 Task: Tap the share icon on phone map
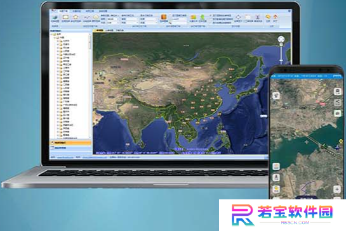point(337,103)
